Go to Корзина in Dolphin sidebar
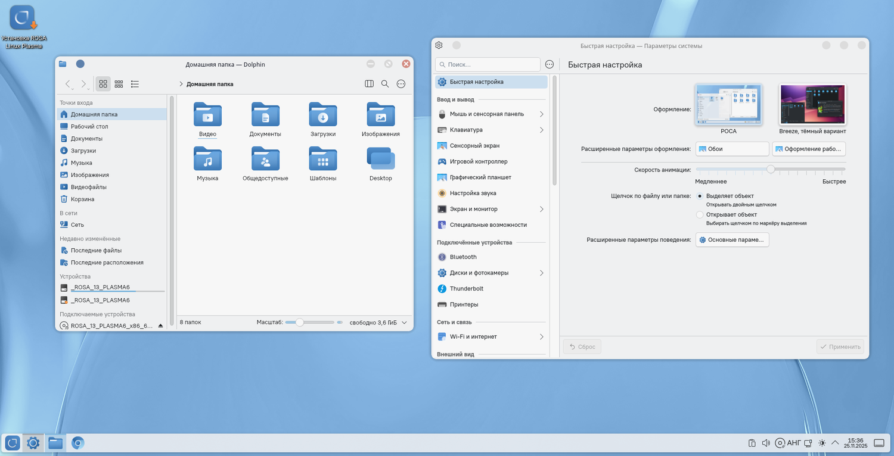Image resolution: width=894 pixels, height=456 pixels. [82, 199]
